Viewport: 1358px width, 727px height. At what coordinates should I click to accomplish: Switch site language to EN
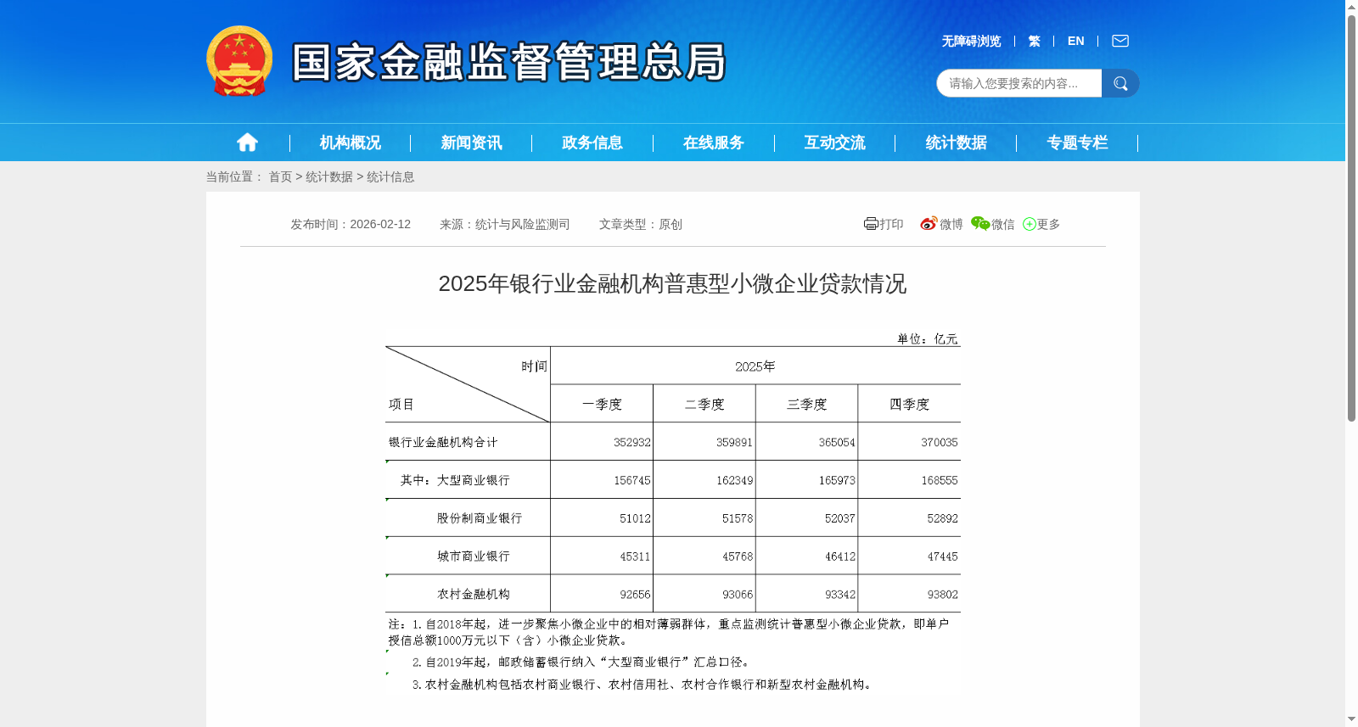point(1075,41)
